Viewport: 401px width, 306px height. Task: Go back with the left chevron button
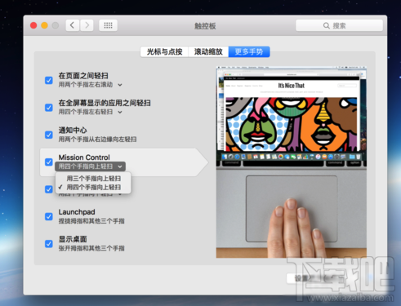tap(73, 25)
